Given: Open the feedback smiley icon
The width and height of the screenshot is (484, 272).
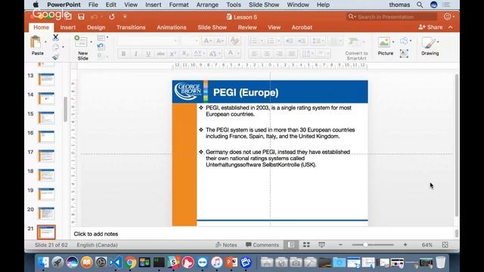Looking at the screenshot, I should pos(447,17).
